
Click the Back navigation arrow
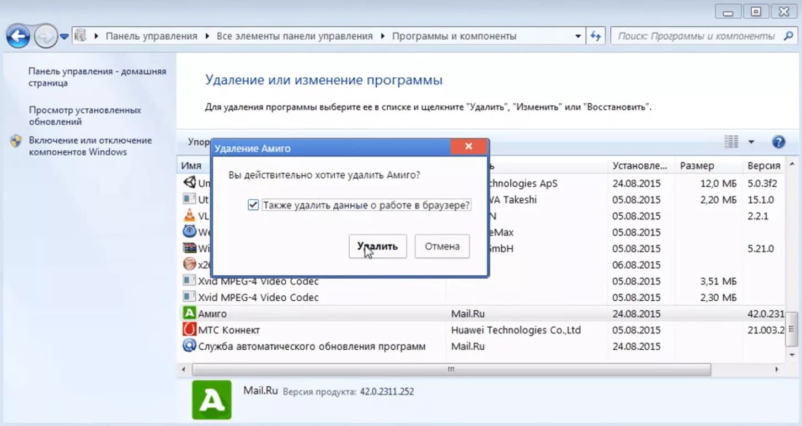[19, 37]
